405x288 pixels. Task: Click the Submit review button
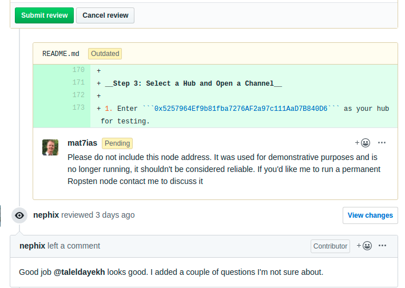pyautogui.click(x=44, y=15)
